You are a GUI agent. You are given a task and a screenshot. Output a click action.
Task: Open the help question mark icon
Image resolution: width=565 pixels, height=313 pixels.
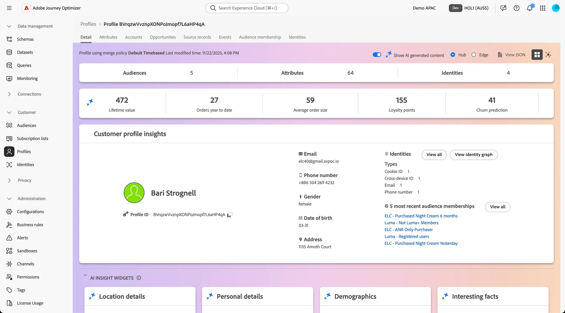pyautogui.click(x=516, y=8)
